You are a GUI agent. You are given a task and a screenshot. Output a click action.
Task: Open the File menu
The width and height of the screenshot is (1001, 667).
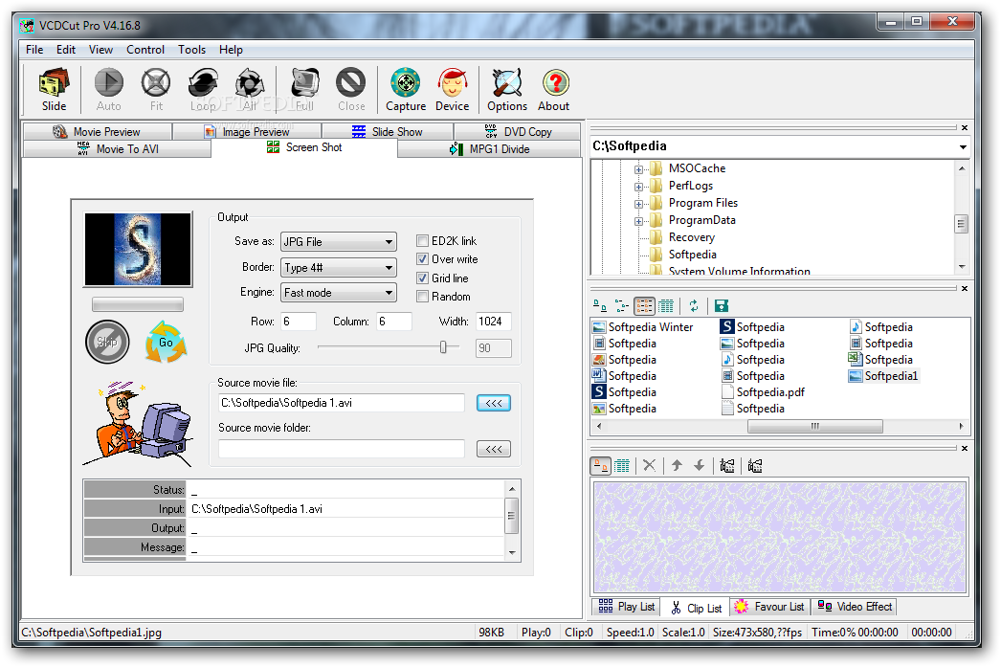point(34,49)
